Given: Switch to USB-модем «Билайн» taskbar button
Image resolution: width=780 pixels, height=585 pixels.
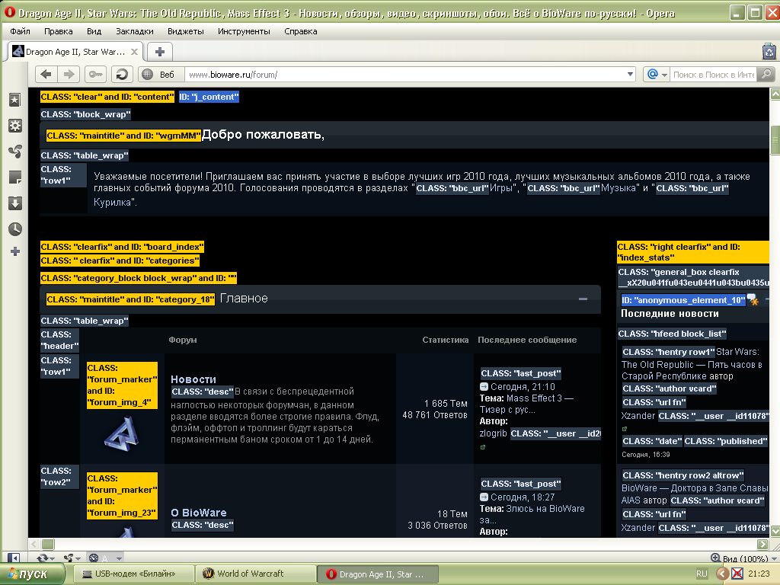Looking at the screenshot, I should pyautogui.click(x=133, y=574).
